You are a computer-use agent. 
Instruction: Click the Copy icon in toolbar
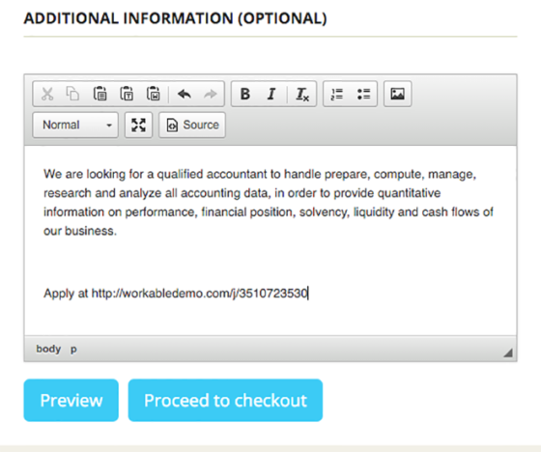pos(72,94)
